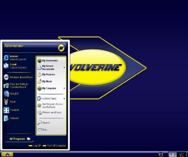Click the grey shield tray icon
Screen dimensions: 188x157
(171, 154)
